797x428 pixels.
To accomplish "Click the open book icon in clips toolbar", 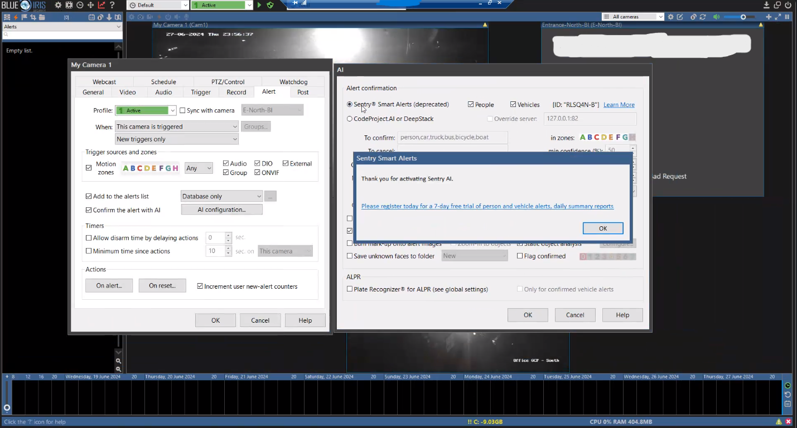I will (x=118, y=17).
